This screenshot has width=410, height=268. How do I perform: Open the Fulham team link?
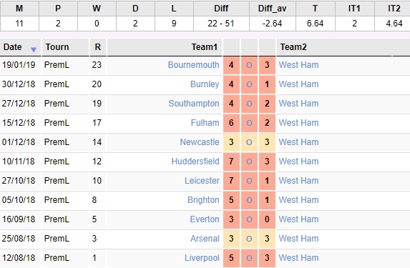(x=205, y=123)
